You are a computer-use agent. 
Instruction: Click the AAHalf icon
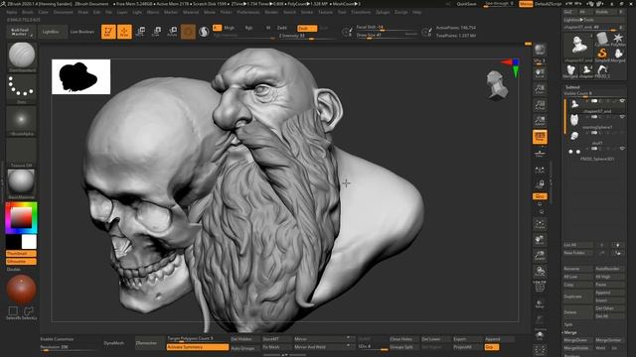540,120
